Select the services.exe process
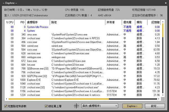Image resolution: width=169 pixels, height=112 pixels. click(x=83, y=53)
